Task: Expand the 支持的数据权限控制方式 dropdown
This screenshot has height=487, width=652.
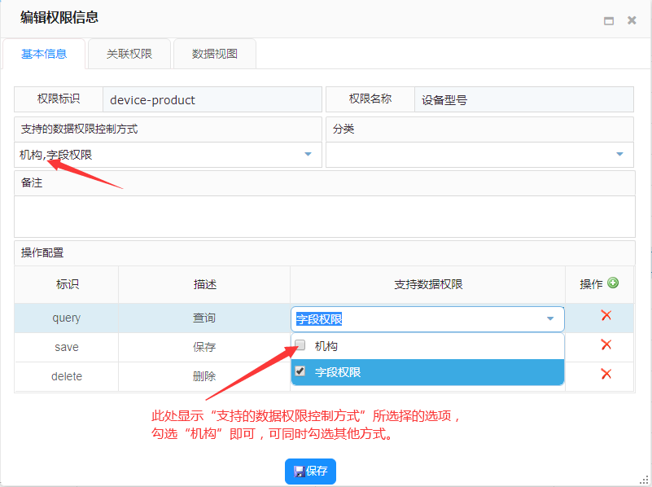Action: point(308,154)
